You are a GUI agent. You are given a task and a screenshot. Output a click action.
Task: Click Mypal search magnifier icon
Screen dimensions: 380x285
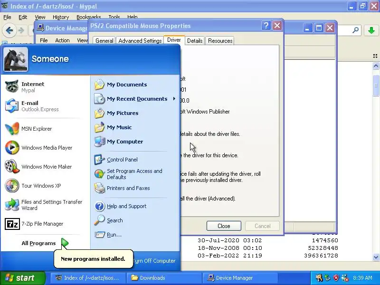355,30
